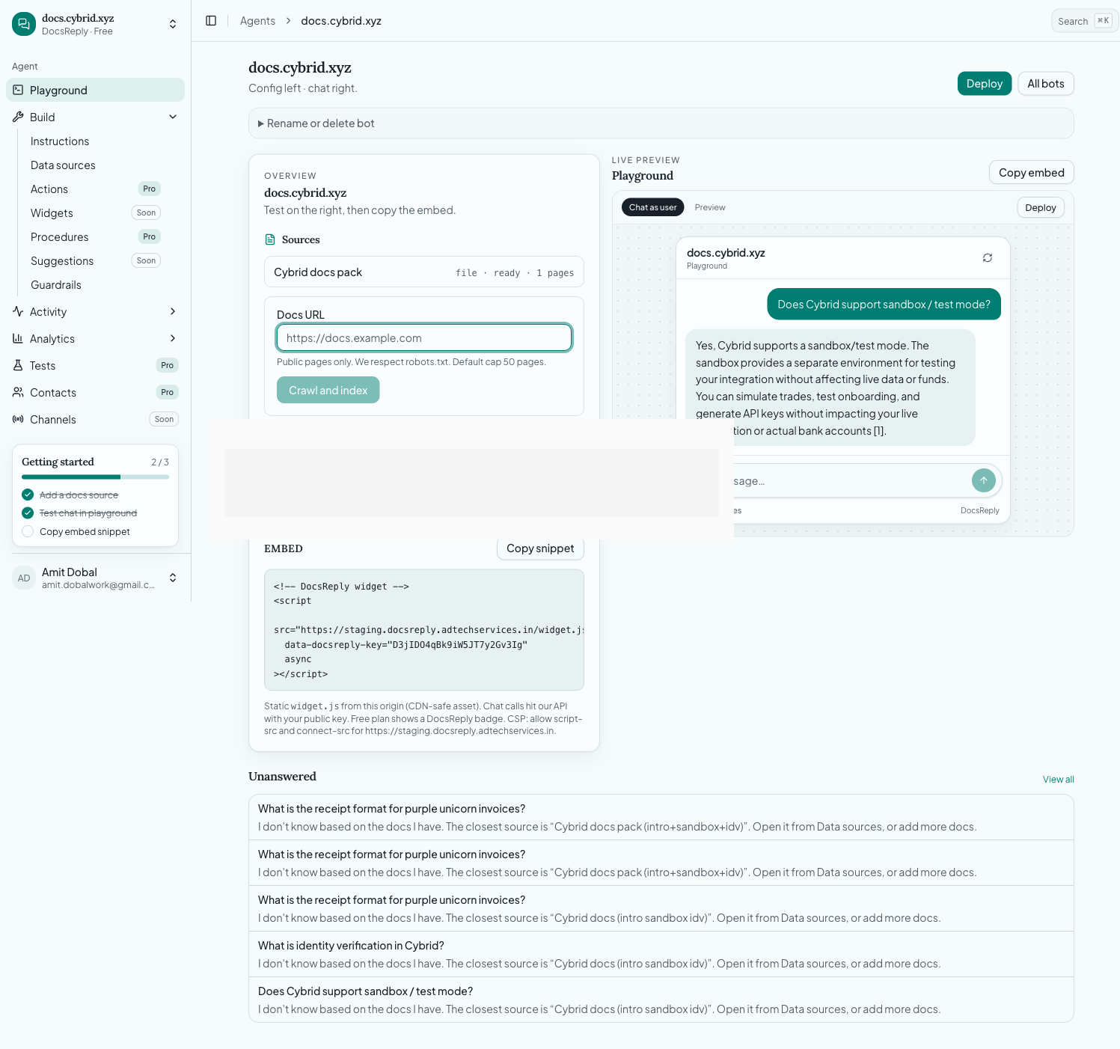
Task: Open the workspace switcher dropdown
Action: click(x=173, y=24)
